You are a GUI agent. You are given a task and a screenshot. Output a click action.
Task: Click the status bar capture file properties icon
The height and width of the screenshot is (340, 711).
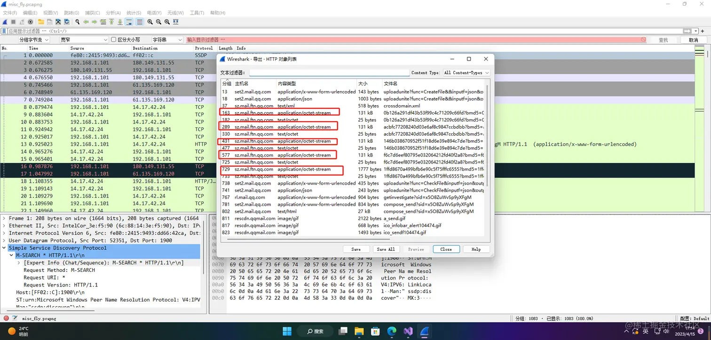(15, 318)
